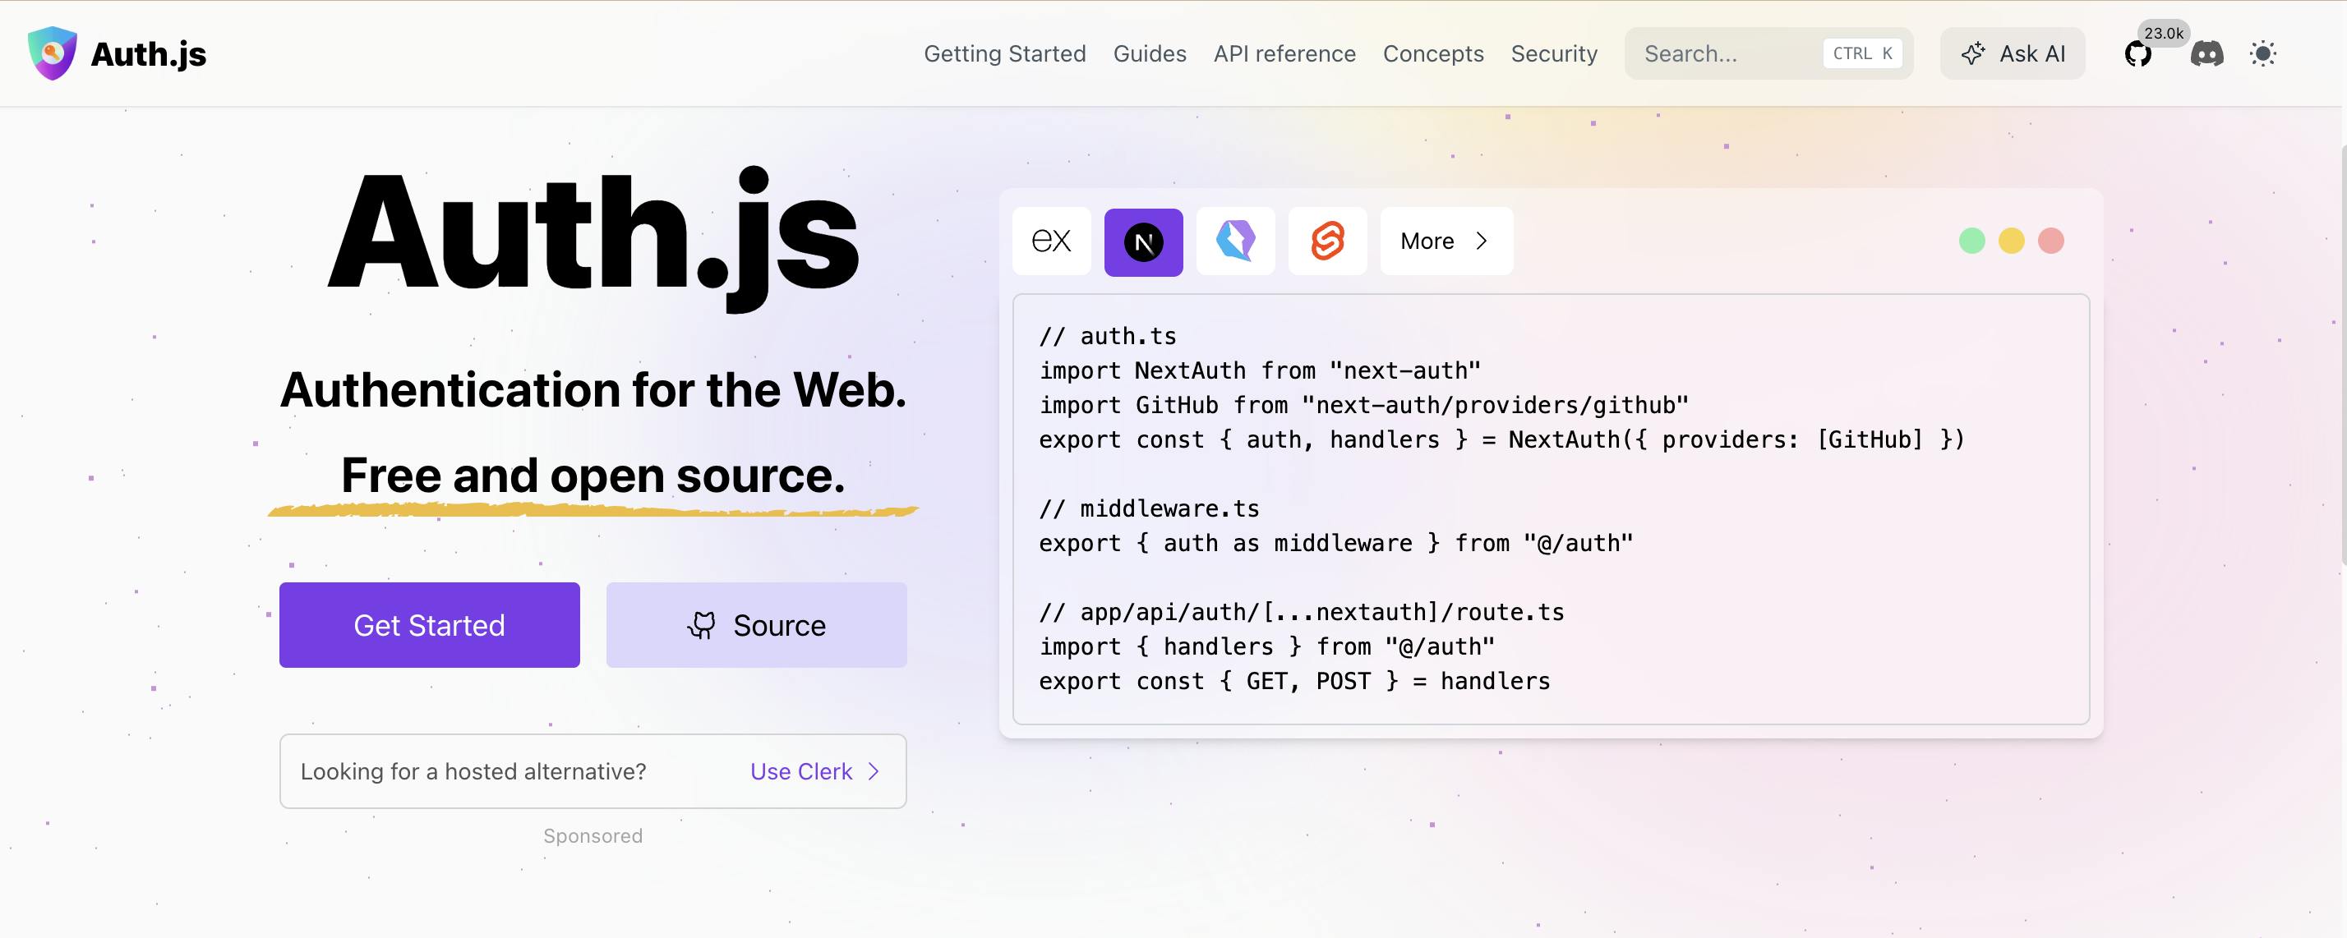Select the Qwik framework tab
This screenshot has height=938, width=2347.
[1235, 241]
